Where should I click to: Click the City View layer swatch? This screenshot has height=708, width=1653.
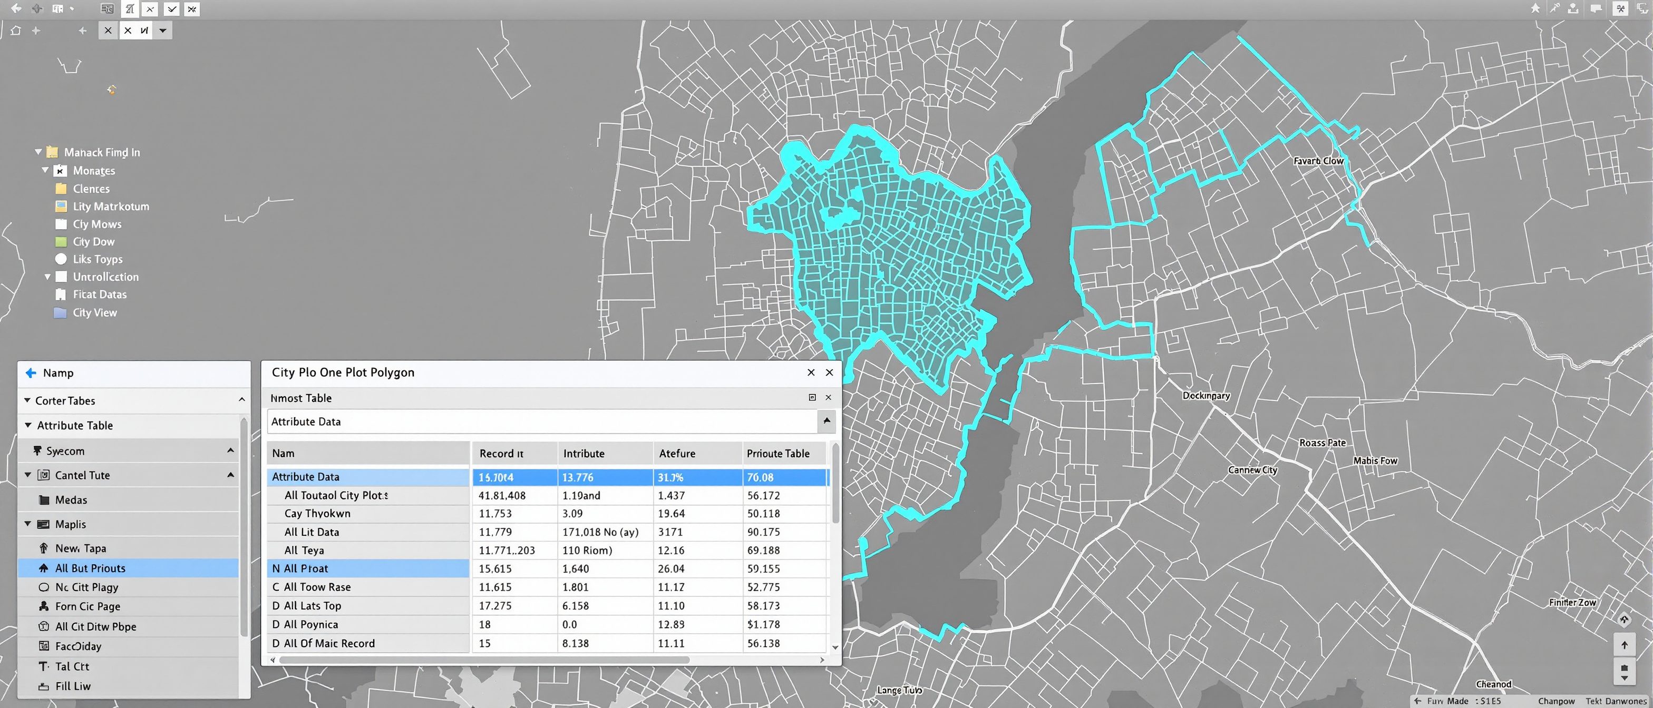(60, 313)
